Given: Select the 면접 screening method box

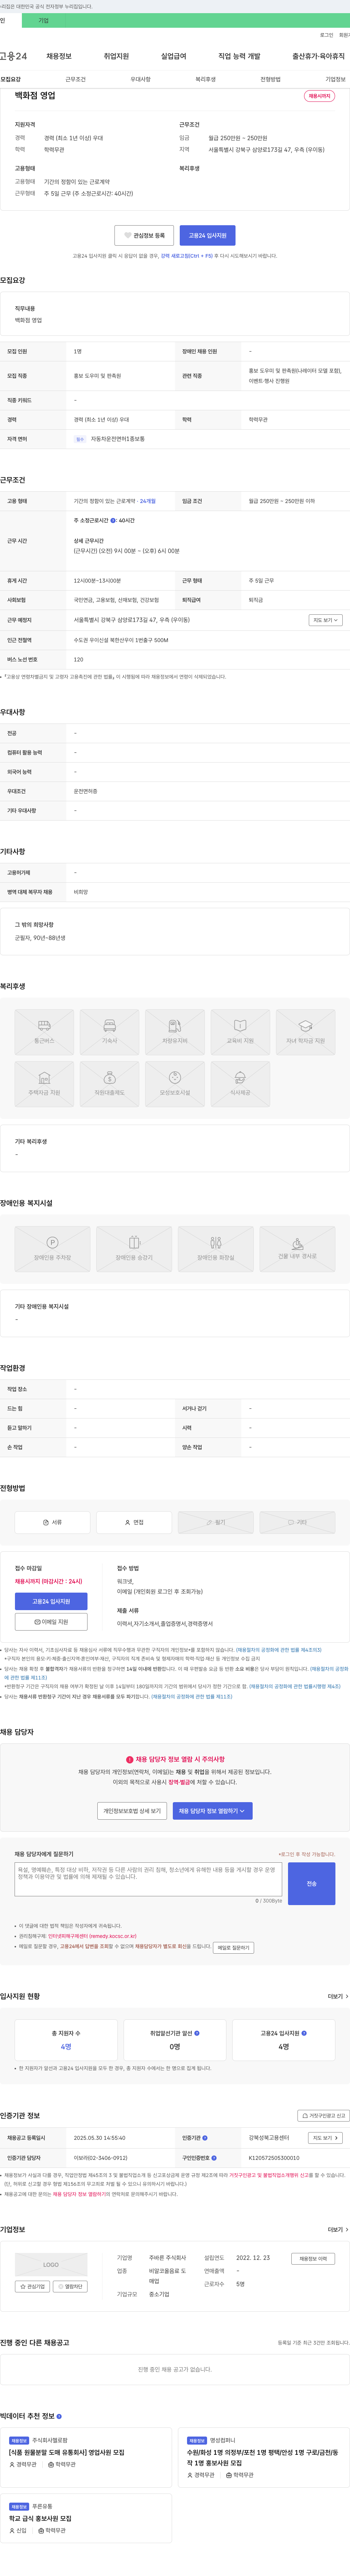Looking at the screenshot, I should (x=134, y=1522).
